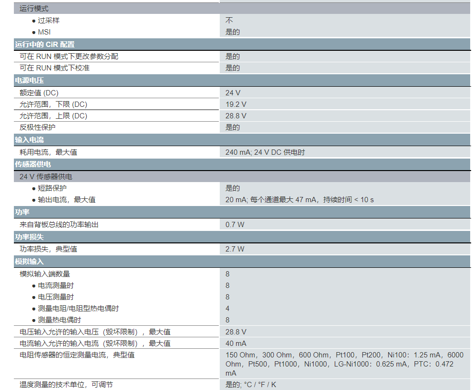Image resolution: width=474 pixels, height=390 pixels.
Task: Select the "输出电流，最大值" bullet item
Action: pos(67,200)
